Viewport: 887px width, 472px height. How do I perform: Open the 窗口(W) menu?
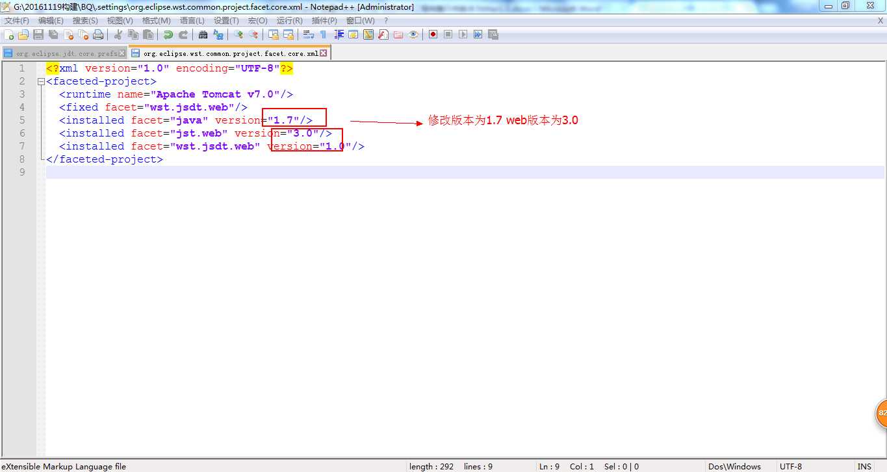[360, 21]
